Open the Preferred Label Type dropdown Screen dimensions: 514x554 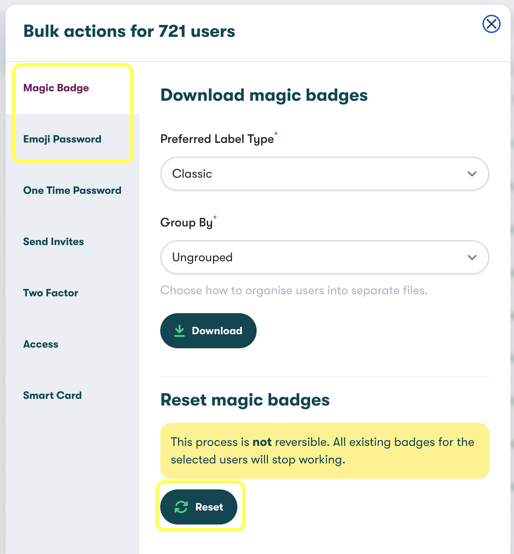coord(324,174)
